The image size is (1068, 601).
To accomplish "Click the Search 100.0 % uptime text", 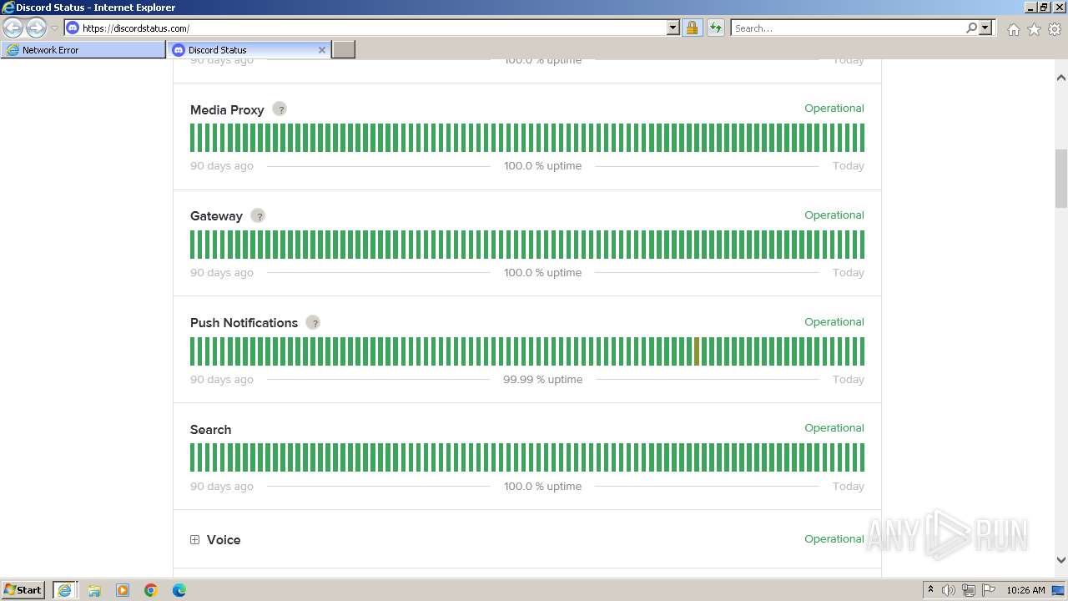I will (543, 487).
